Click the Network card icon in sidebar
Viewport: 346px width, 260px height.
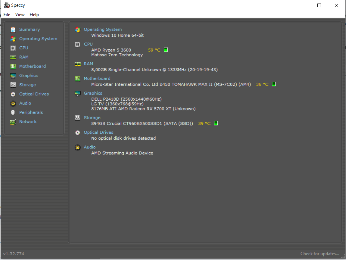click(13, 122)
